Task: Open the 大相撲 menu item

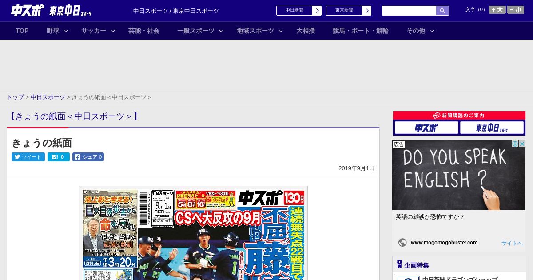Action: tap(306, 31)
